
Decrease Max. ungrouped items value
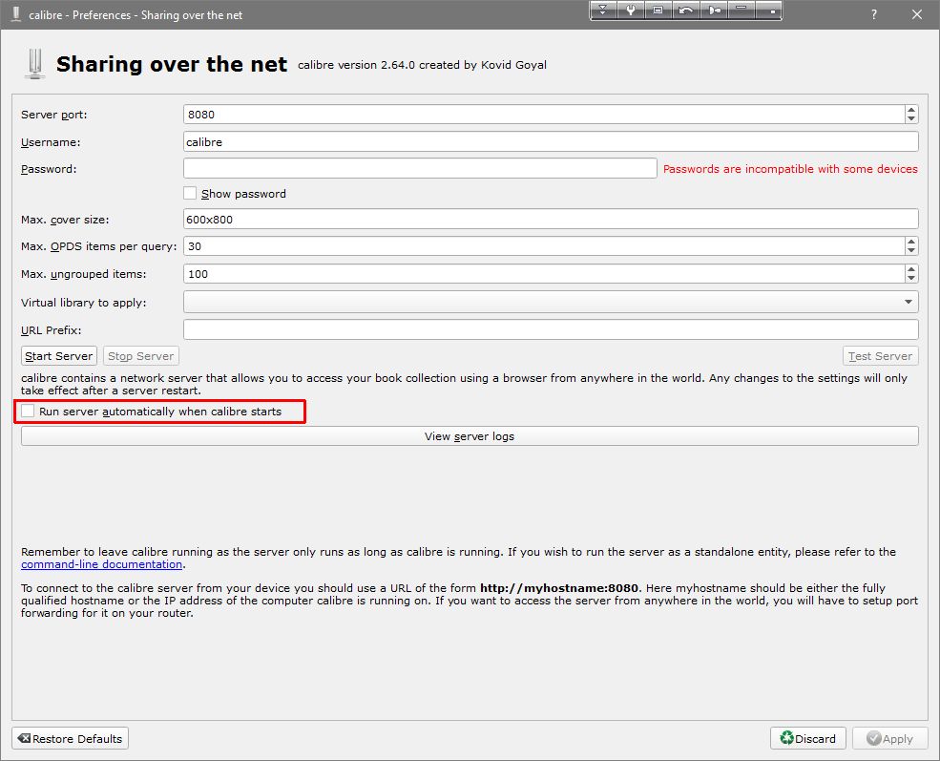tap(911, 278)
